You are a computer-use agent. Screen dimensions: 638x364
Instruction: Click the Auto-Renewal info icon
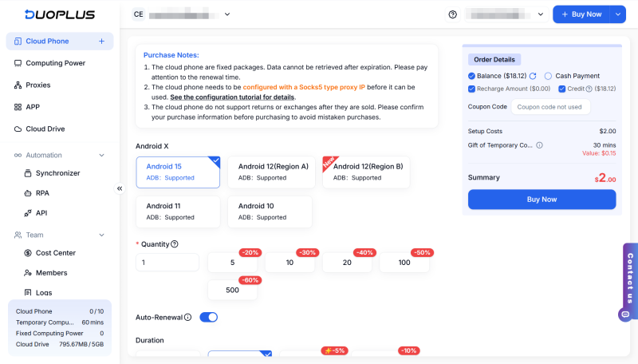[x=188, y=317]
